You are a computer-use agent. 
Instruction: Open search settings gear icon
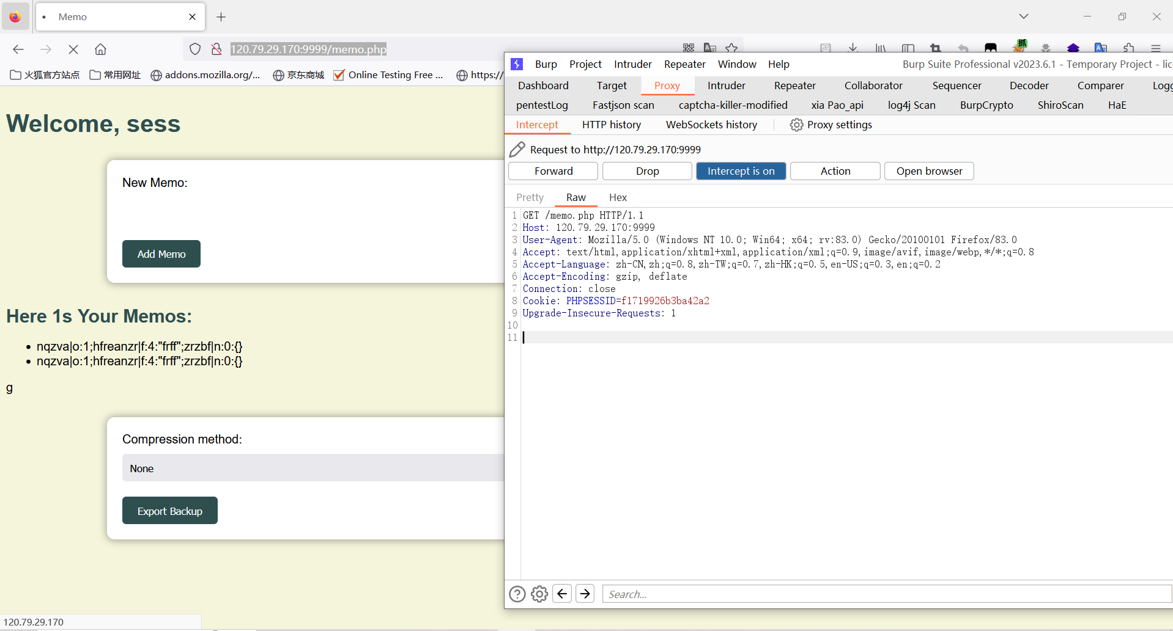click(x=539, y=594)
